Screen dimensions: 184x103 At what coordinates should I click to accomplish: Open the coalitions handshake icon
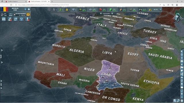pos(21,19)
